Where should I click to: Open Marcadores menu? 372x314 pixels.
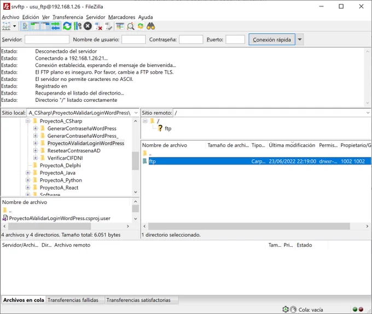click(x=121, y=17)
